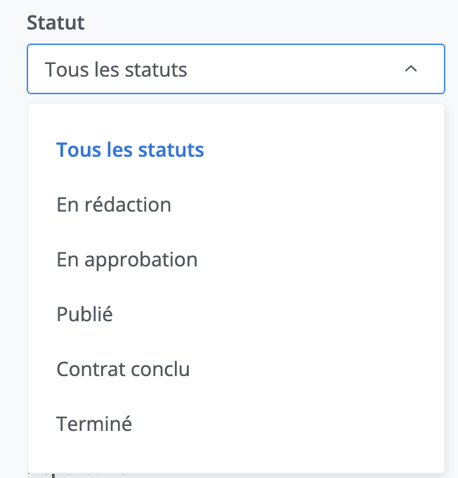
Task: Click 'Tous les statuts' text inside combo box
Action: tap(116, 70)
